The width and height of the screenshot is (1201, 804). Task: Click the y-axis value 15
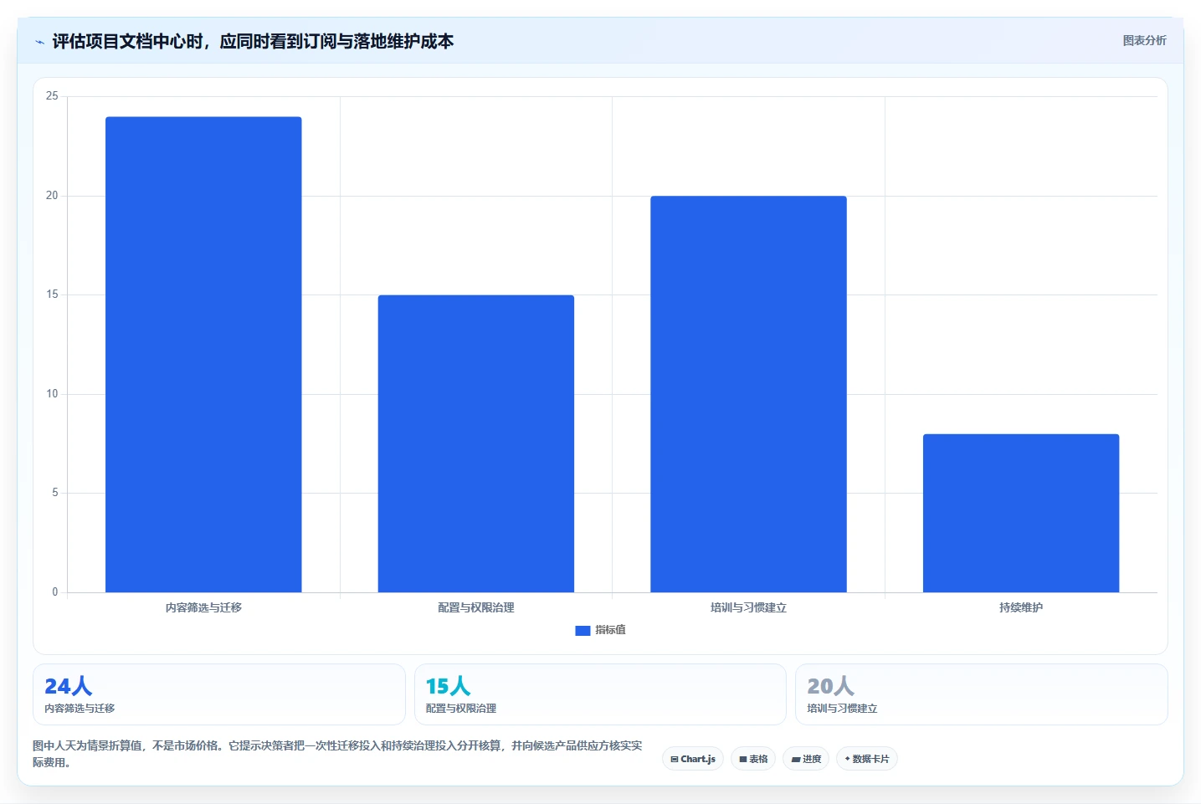click(x=52, y=294)
